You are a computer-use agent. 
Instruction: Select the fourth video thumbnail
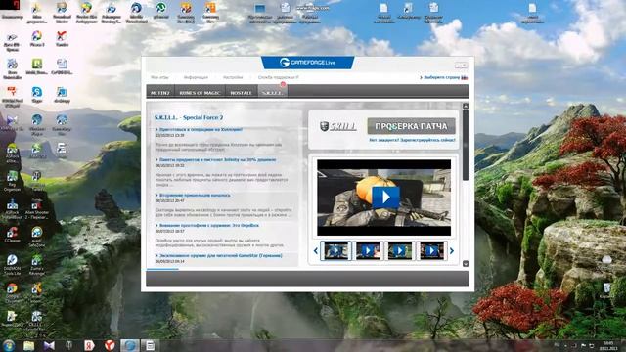point(431,250)
